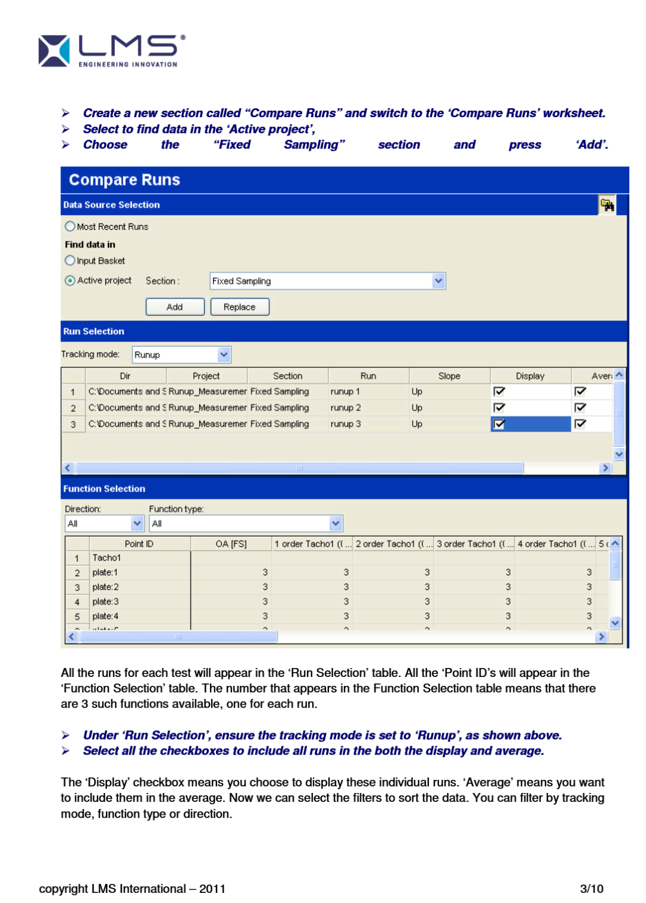Toggle Display checkbox for runup 2
The height and width of the screenshot is (903, 646).
pyautogui.click(x=499, y=408)
